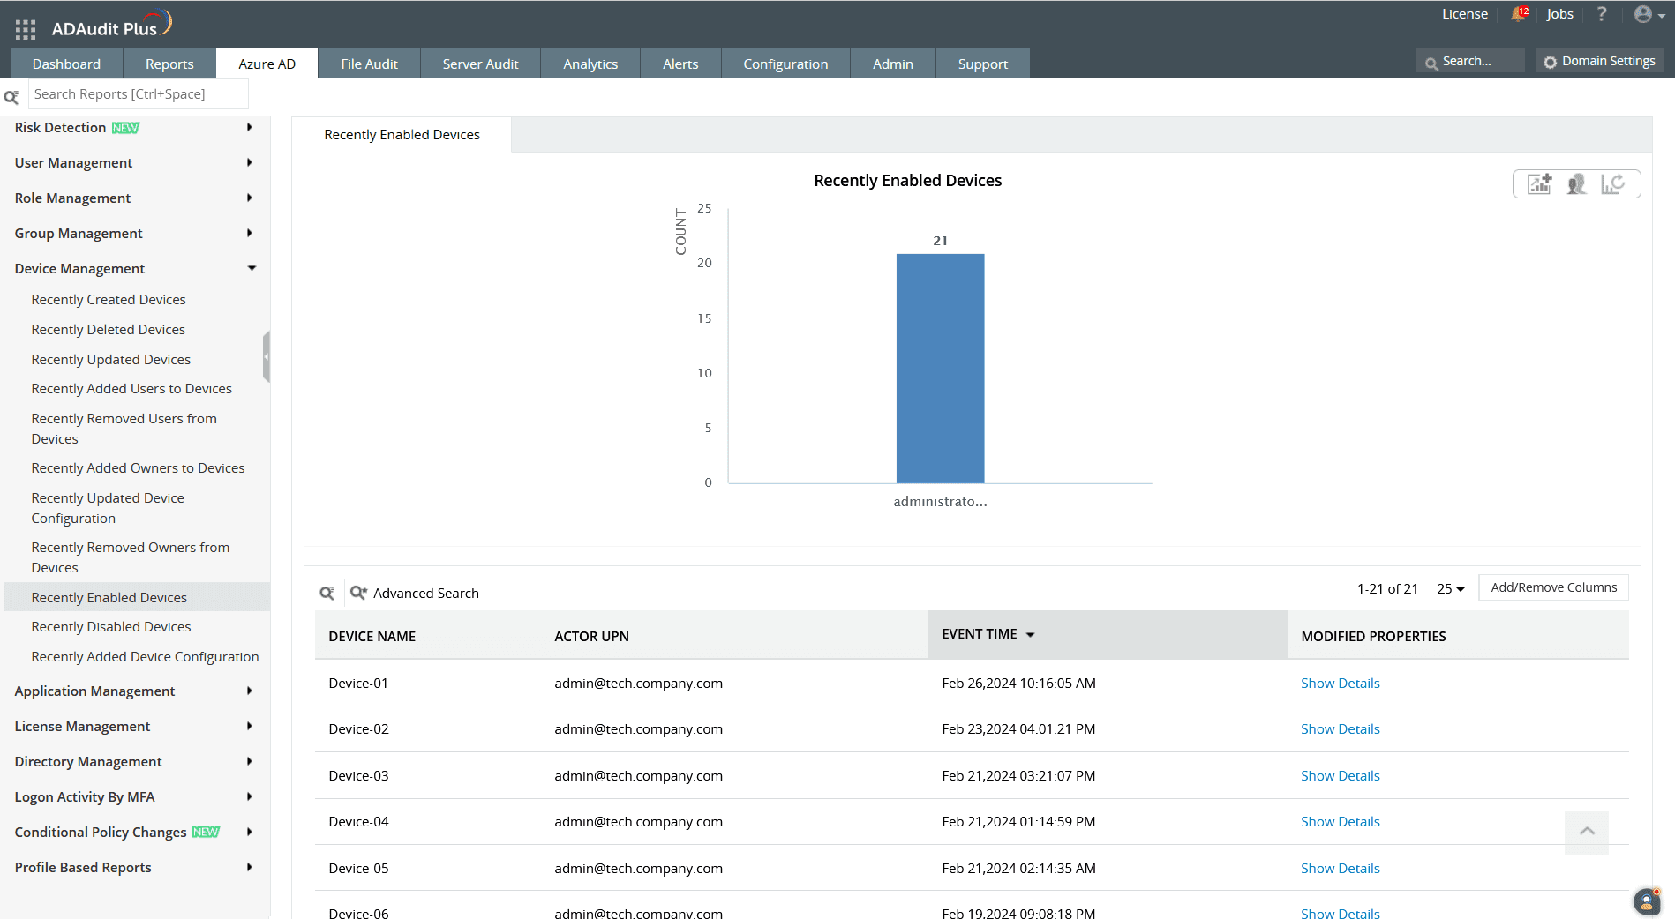The height and width of the screenshot is (919, 1675).
Task: Open the Support tab
Action: (983, 64)
